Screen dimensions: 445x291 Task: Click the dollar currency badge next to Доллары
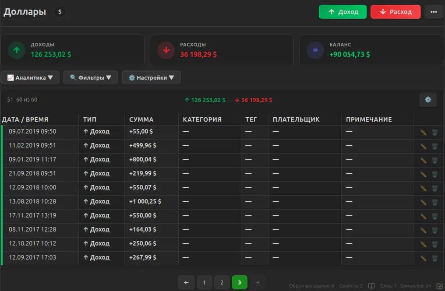[x=60, y=12]
